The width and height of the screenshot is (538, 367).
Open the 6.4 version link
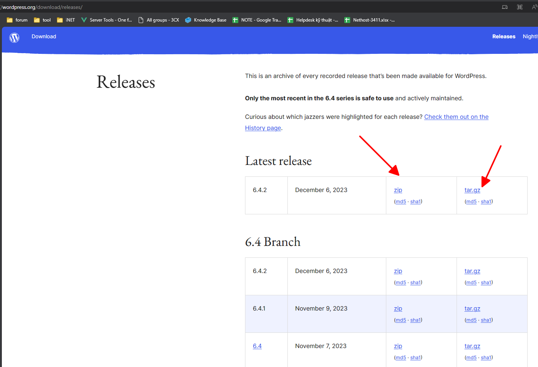tap(257, 346)
